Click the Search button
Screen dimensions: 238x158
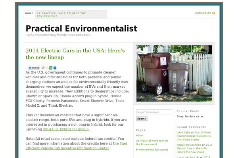pyautogui.click(x=142, y=118)
